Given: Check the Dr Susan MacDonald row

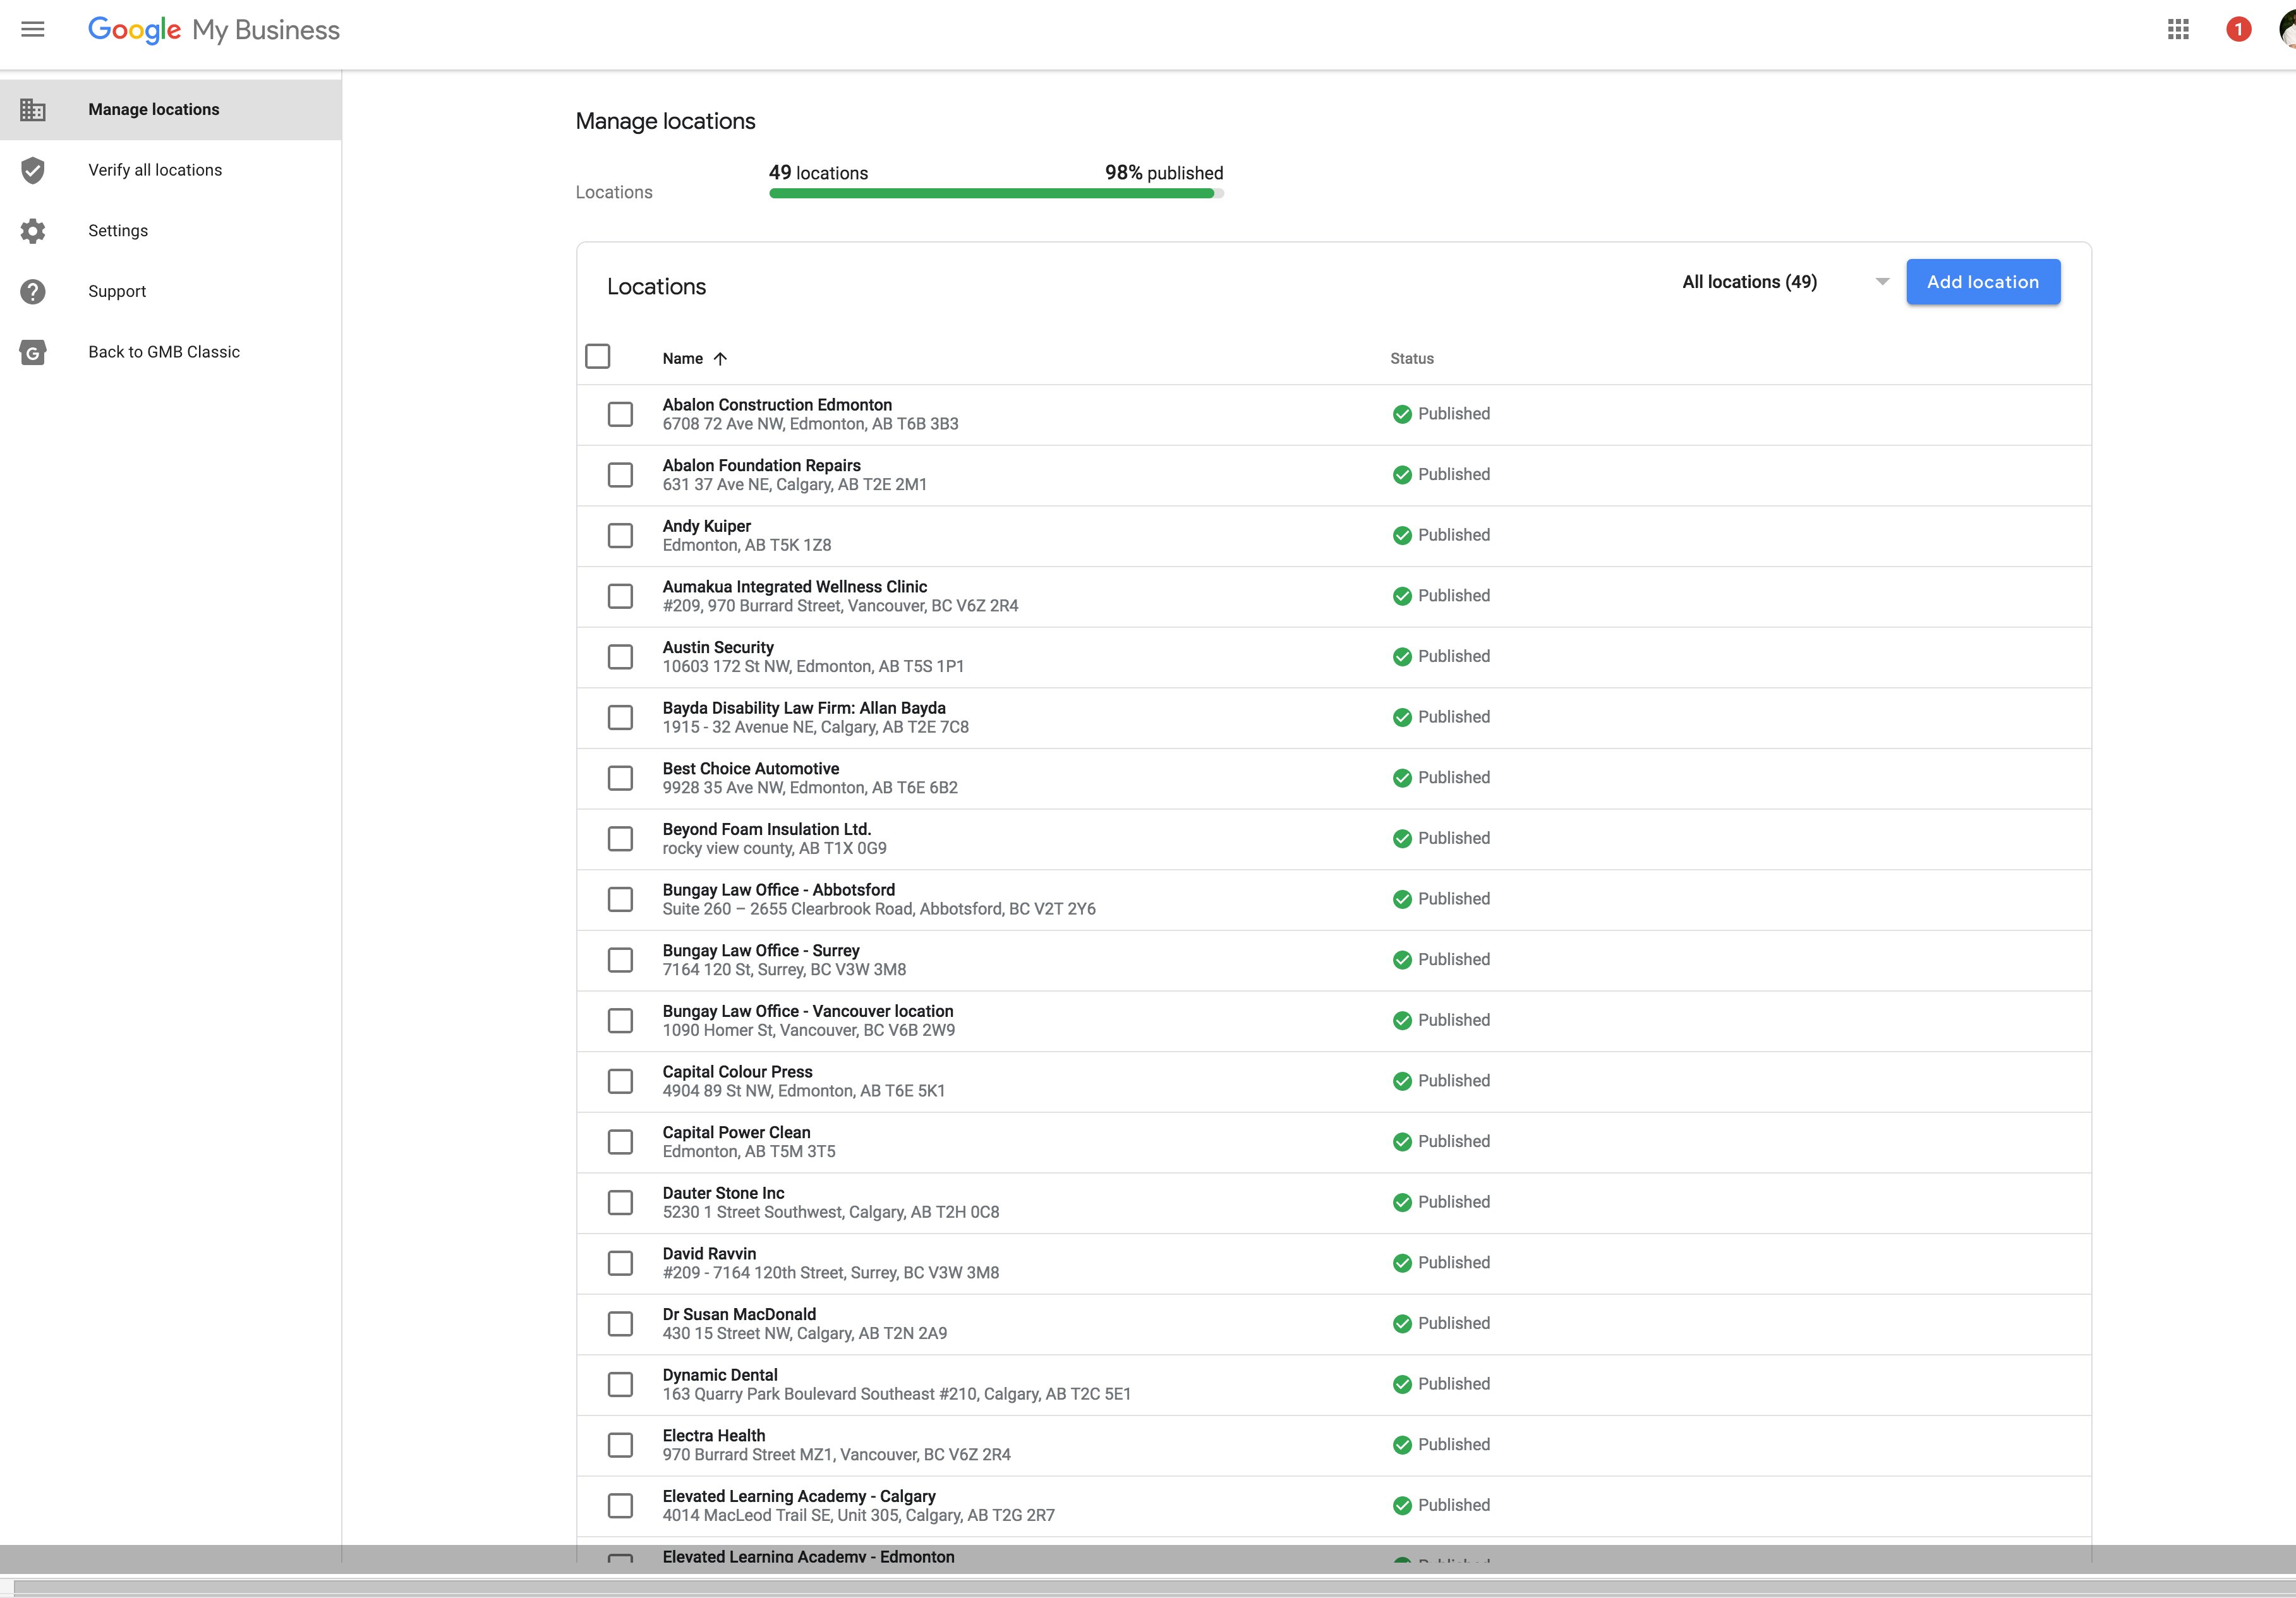Looking at the screenshot, I should point(620,1324).
